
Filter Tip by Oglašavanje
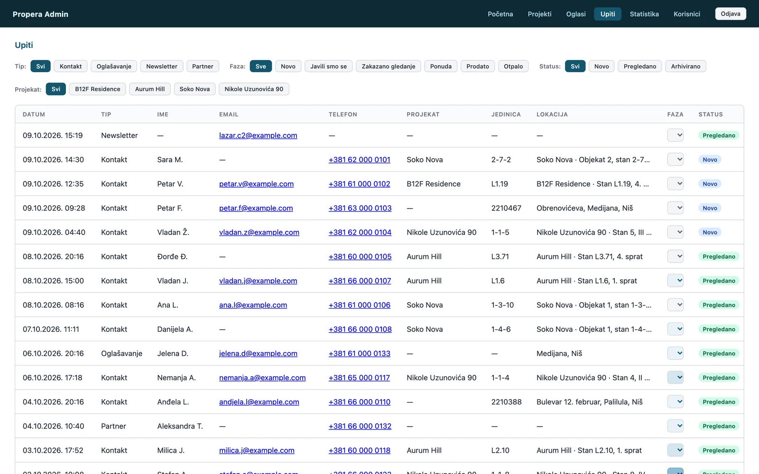pos(114,66)
